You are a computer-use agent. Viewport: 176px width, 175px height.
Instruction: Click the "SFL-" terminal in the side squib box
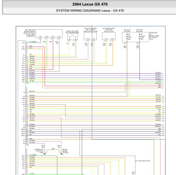(x=106, y=39)
